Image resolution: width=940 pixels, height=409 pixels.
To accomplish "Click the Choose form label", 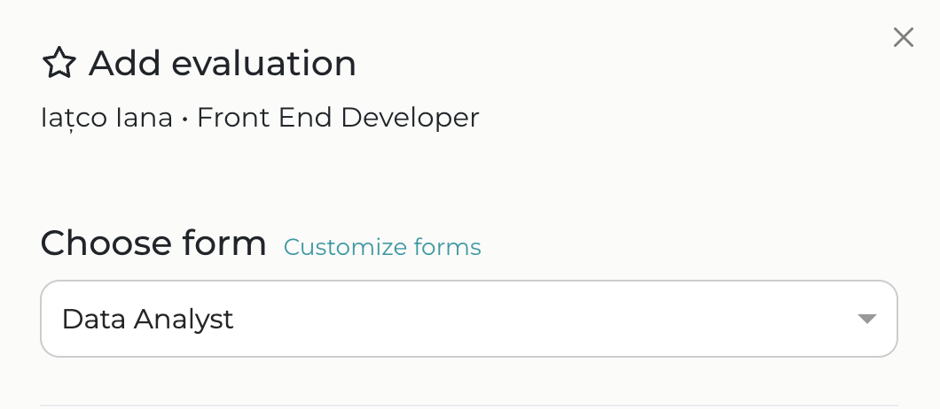I will pos(153,243).
